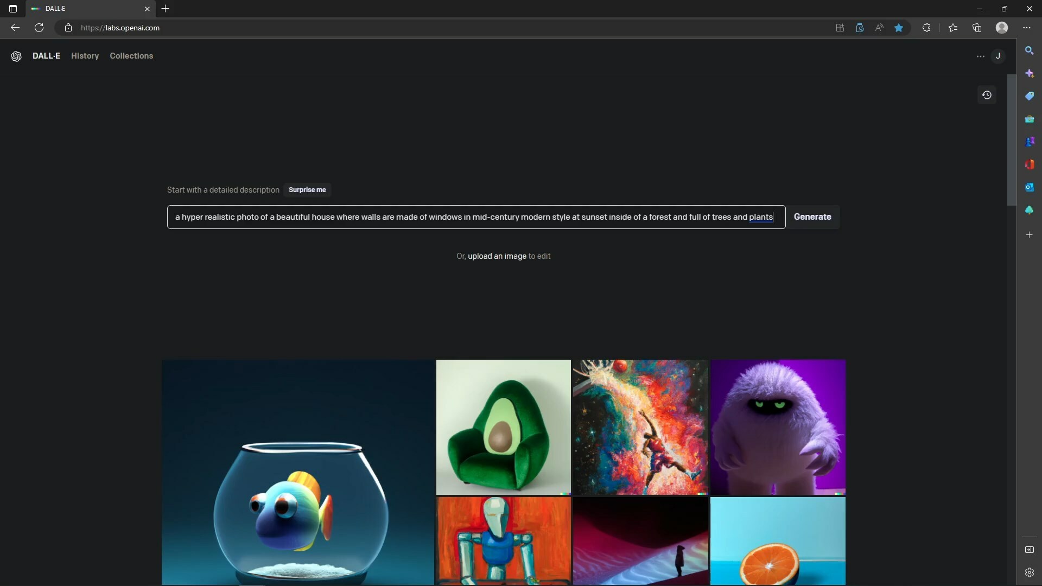
Task: Open a new browser tab
Action: pos(166,9)
